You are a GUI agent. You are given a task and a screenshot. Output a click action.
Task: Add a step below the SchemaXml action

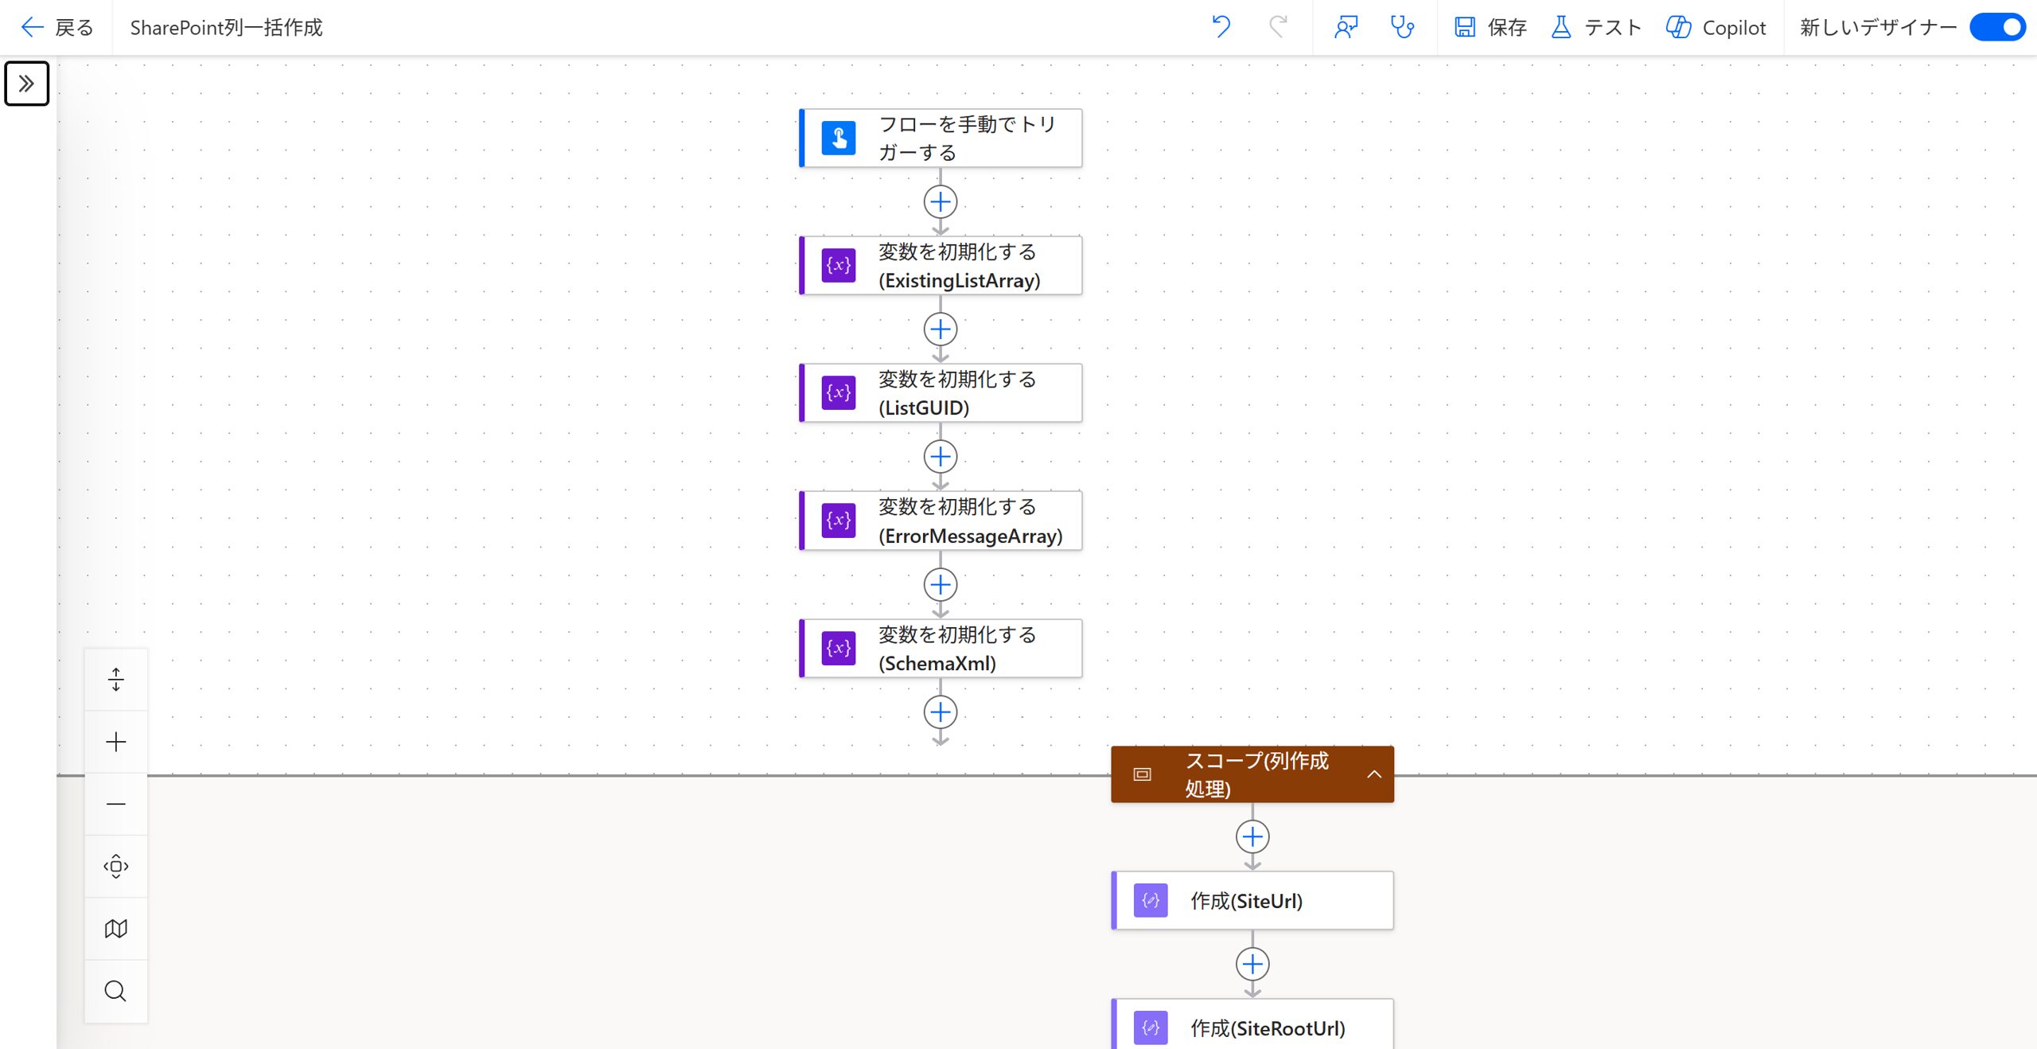[941, 712]
